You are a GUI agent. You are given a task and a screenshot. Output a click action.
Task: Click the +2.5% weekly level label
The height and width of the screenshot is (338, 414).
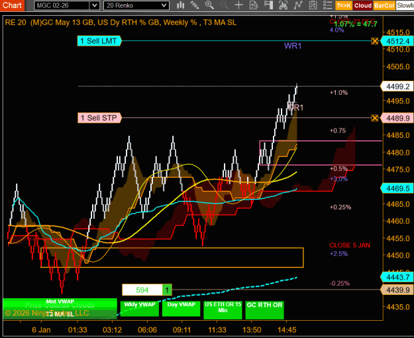pos(338,254)
